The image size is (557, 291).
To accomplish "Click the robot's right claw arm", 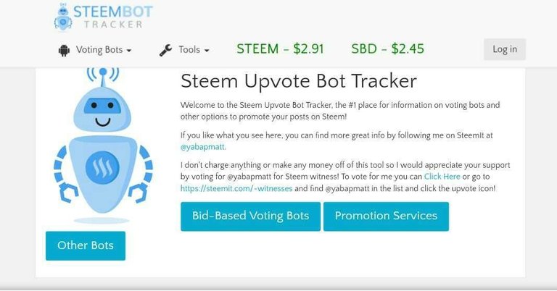I will point(141,174).
